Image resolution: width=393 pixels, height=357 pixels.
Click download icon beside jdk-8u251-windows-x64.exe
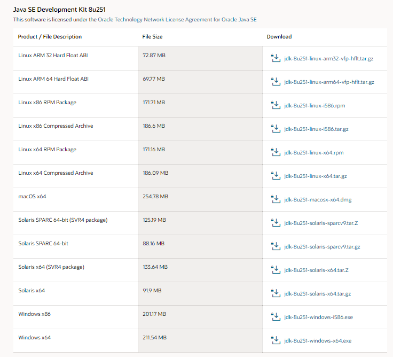(x=276, y=340)
